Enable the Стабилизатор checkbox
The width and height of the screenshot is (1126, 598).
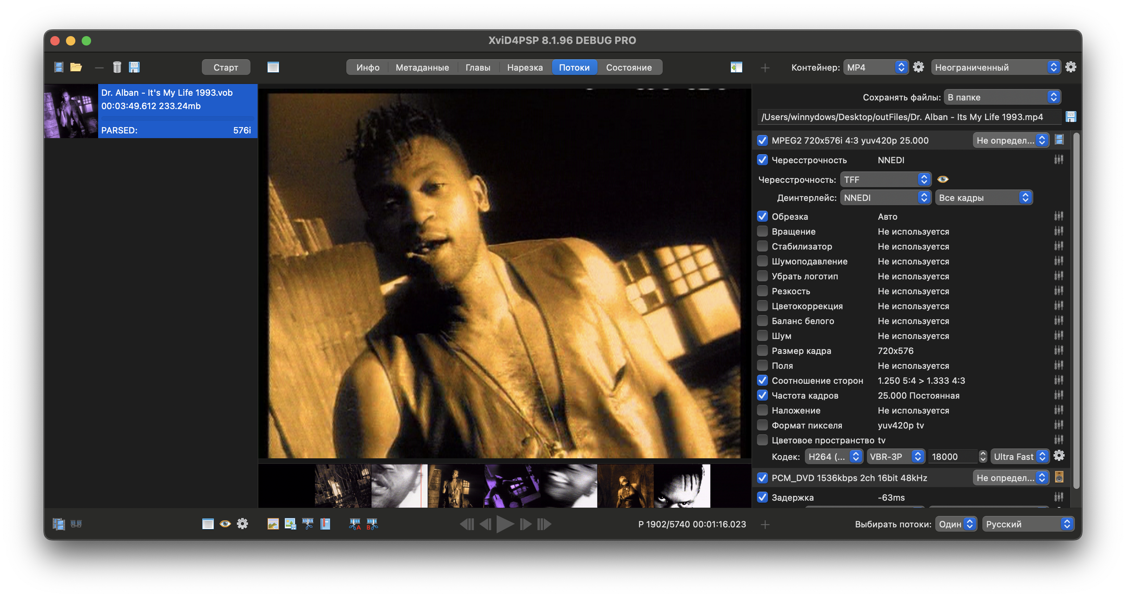(x=762, y=246)
